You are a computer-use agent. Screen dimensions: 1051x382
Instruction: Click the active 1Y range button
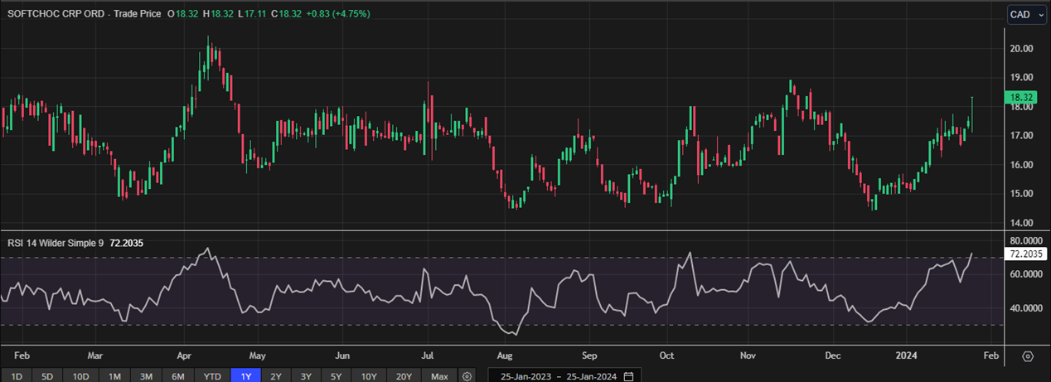click(245, 376)
